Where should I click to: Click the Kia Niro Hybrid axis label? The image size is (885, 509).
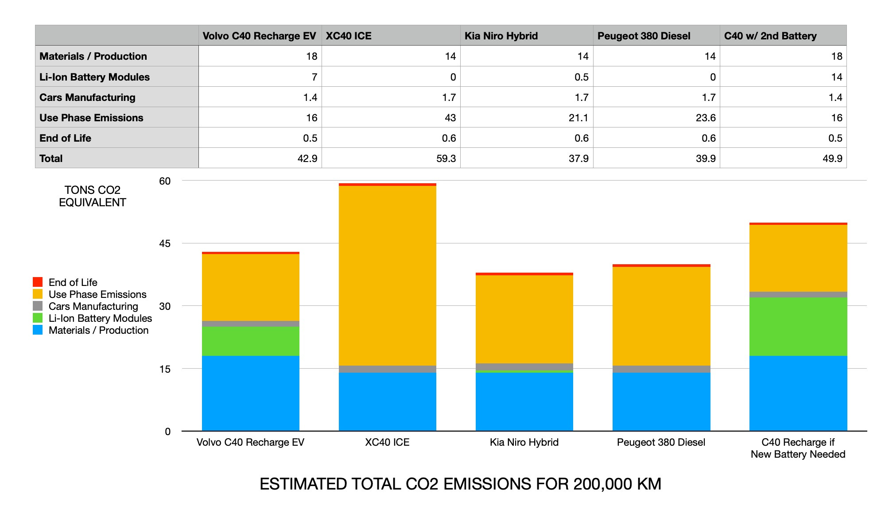click(x=524, y=442)
